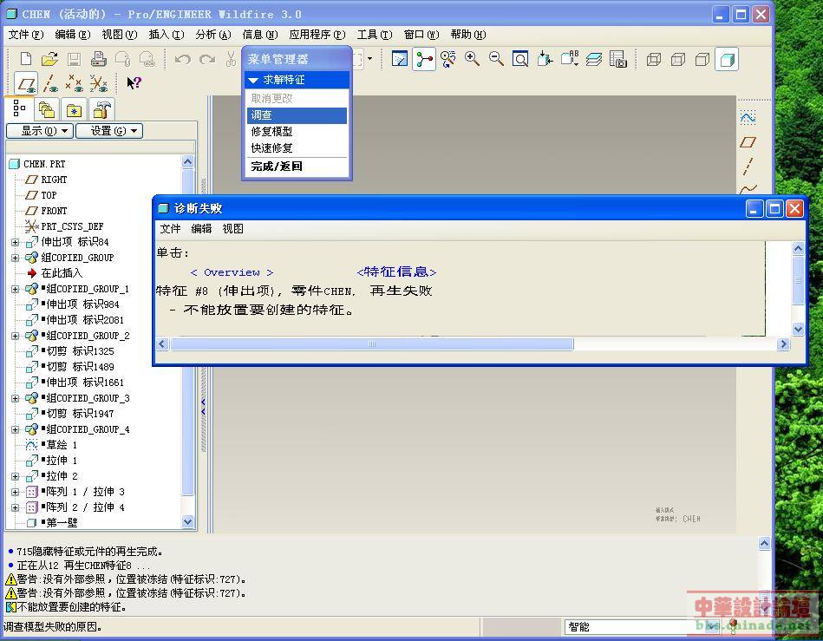Select 快速修复 in menu manager
Screen dimensions: 823x641
(x=297, y=148)
